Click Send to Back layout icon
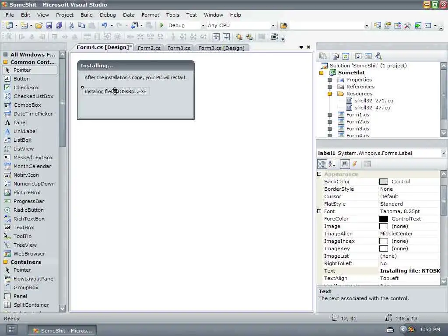The image size is (448, 336). 249,37
